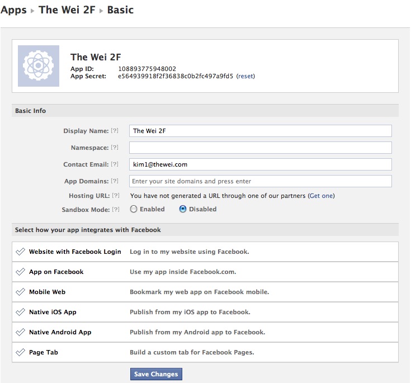The height and width of the screenshot is (383, 411).
Task: Expand the Page Tab integration section
Action: (44, 352)
